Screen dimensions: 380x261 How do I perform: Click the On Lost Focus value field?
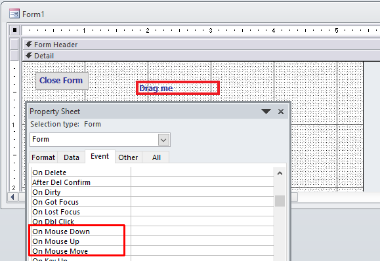pos(202,212)
